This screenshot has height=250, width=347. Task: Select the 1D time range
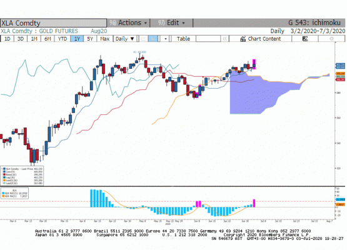click(8, 39)
